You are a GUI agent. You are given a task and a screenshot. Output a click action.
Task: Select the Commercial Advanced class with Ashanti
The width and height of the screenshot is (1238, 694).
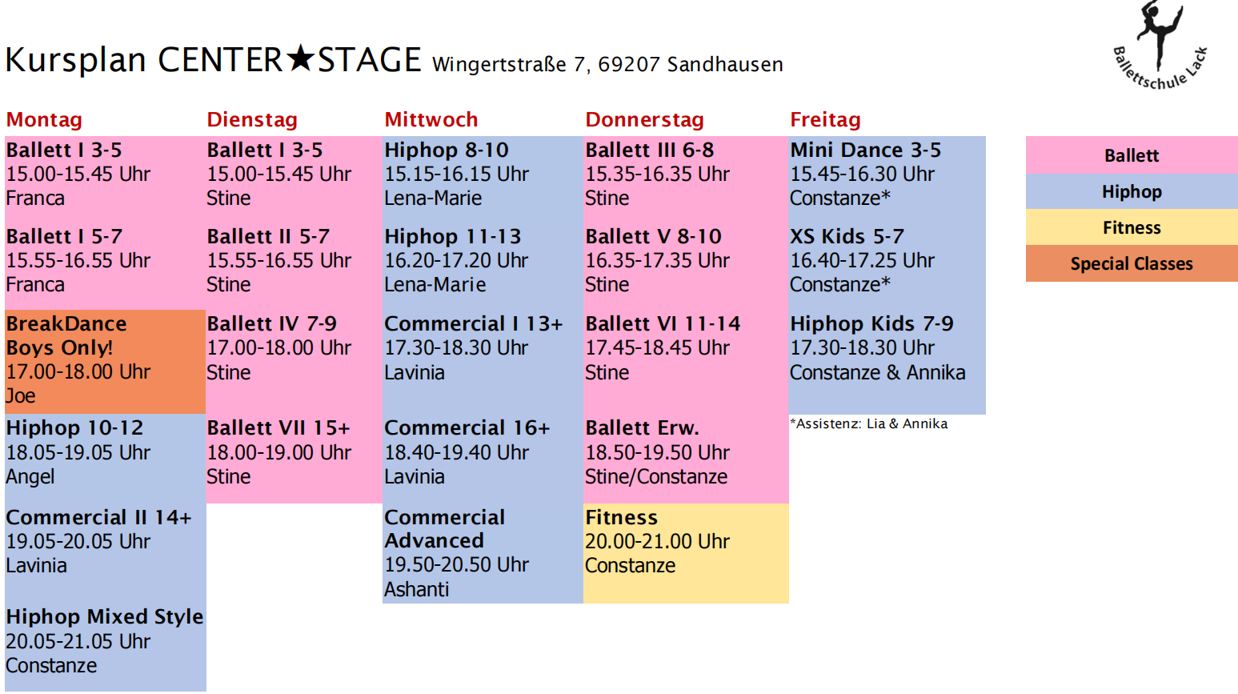[x=482, y=553]
